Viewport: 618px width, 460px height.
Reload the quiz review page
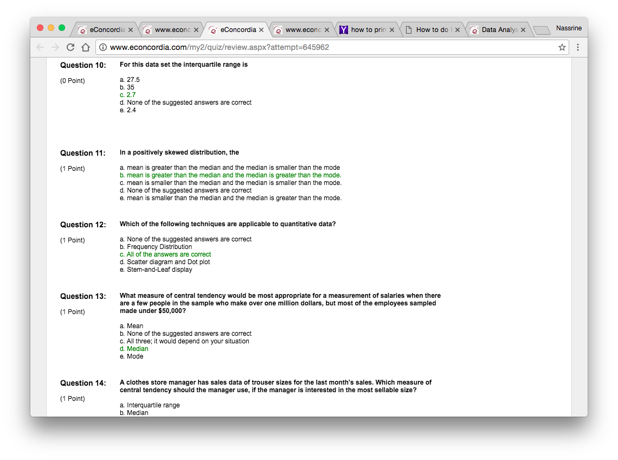70,47
